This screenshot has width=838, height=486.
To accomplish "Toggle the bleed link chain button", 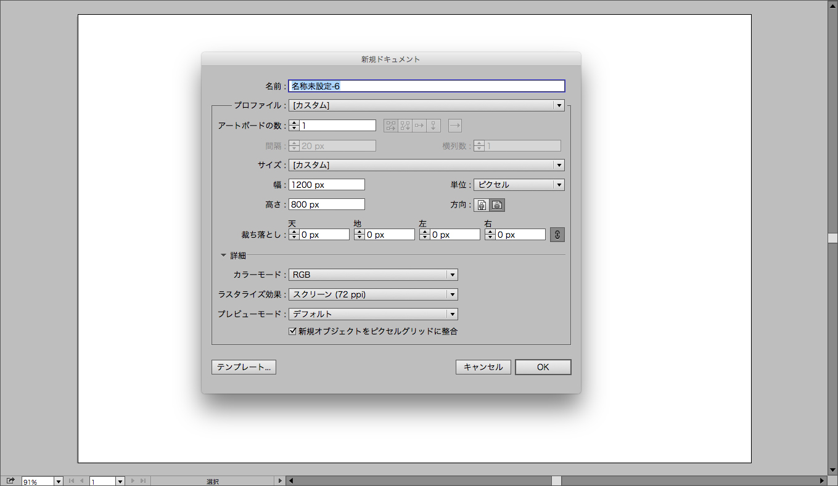I will (x=557, y=235).
